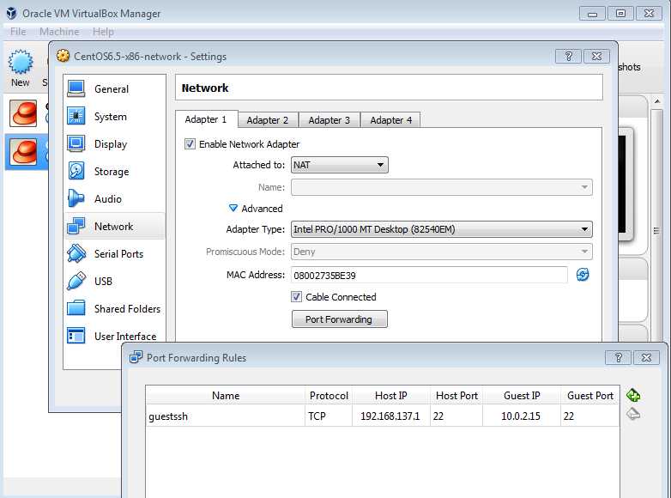Remove selected port forwarding rule icon
The image size is (671, 498).
[x=633, y=414]
